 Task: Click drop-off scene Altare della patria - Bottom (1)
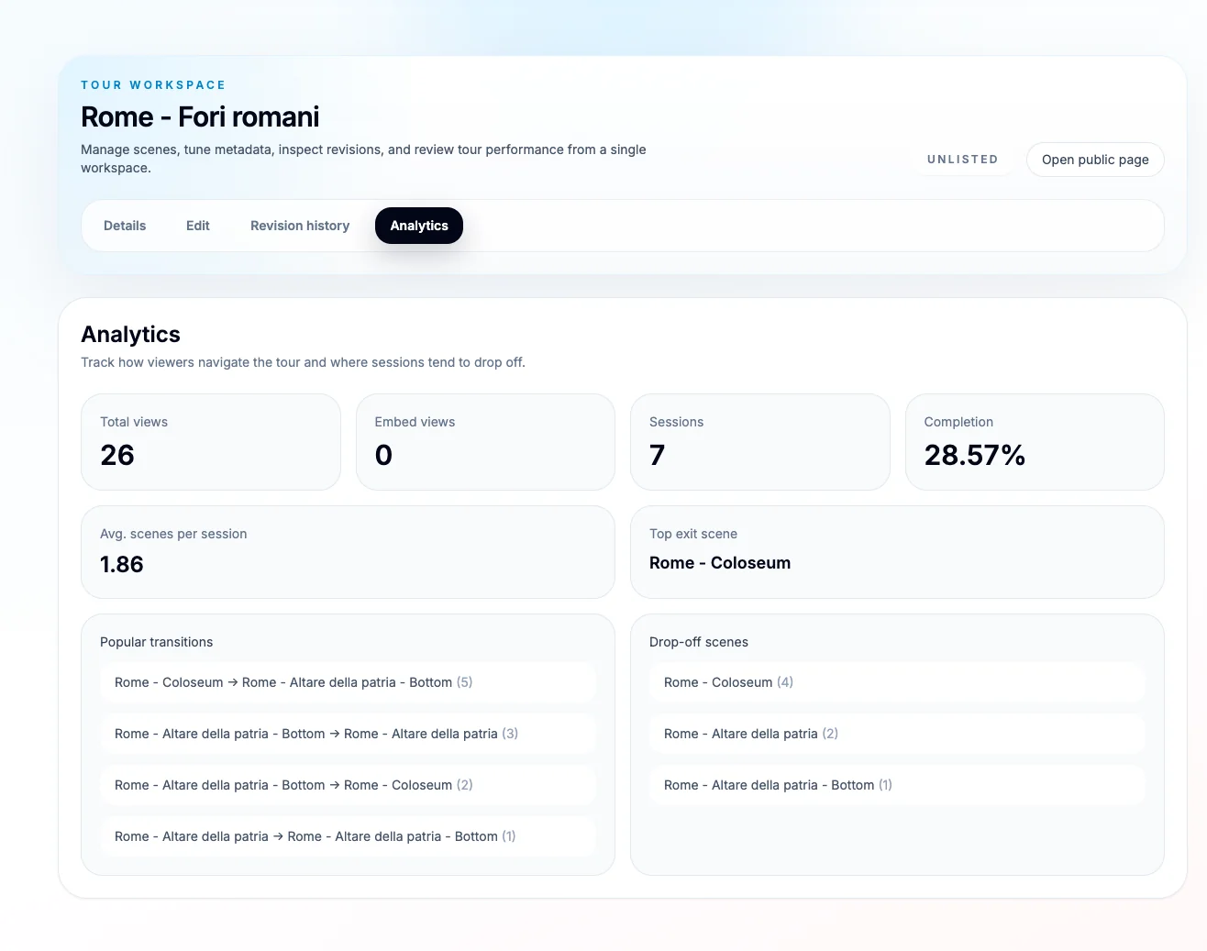coord(897,785)
